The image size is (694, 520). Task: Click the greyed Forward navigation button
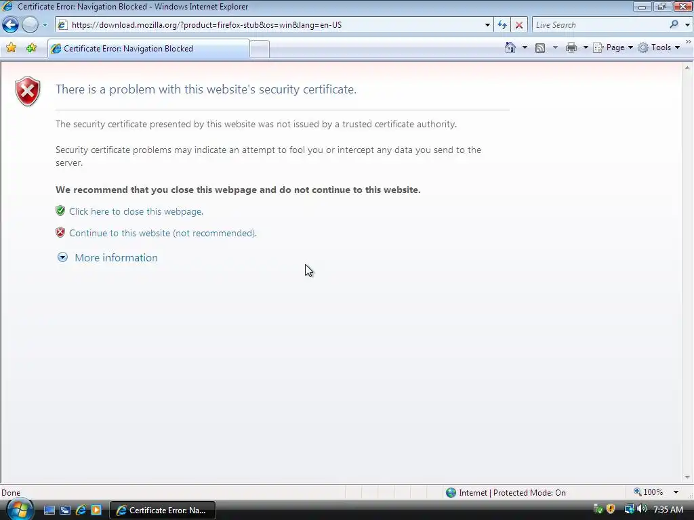(x=30, y=25)
